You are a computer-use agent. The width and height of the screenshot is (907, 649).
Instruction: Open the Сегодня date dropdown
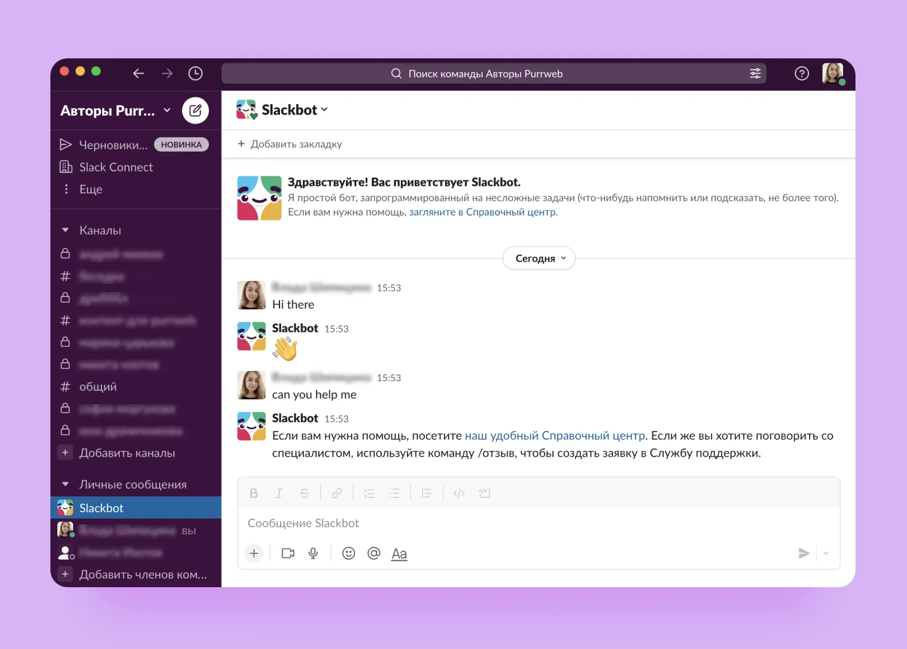539,258
